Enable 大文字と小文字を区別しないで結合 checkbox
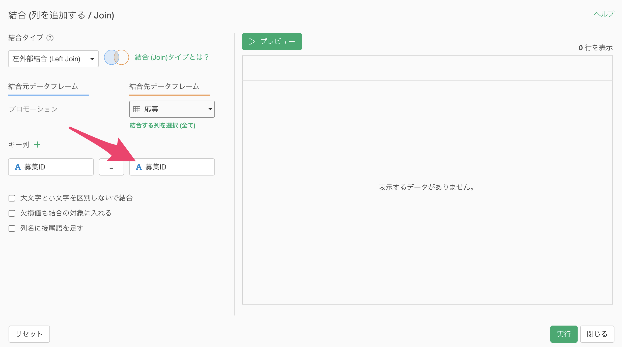Screen dimensions: 622x347 [12, 198]
